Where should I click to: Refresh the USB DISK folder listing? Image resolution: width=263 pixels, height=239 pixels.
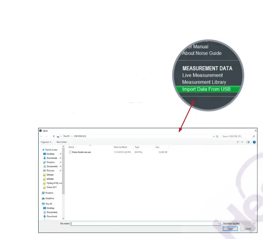(x=217, y=137)
